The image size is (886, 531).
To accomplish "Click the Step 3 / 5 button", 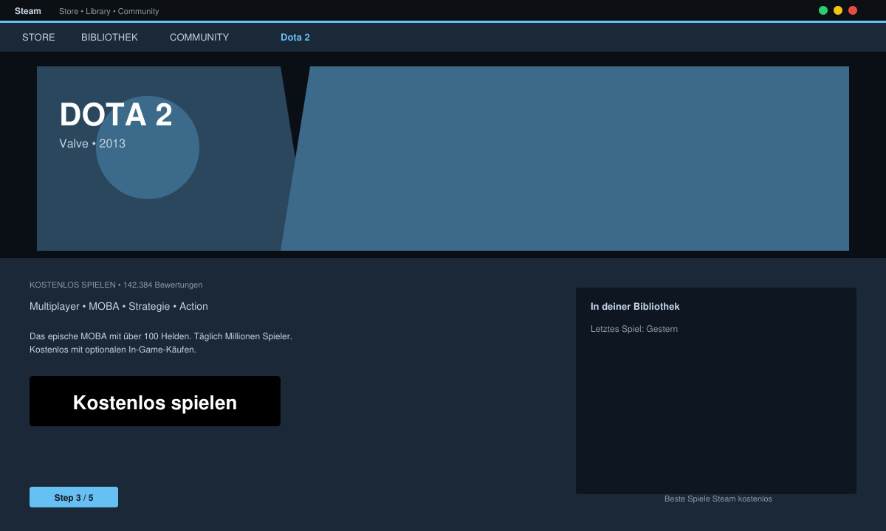I will click(x=74, y=497).
